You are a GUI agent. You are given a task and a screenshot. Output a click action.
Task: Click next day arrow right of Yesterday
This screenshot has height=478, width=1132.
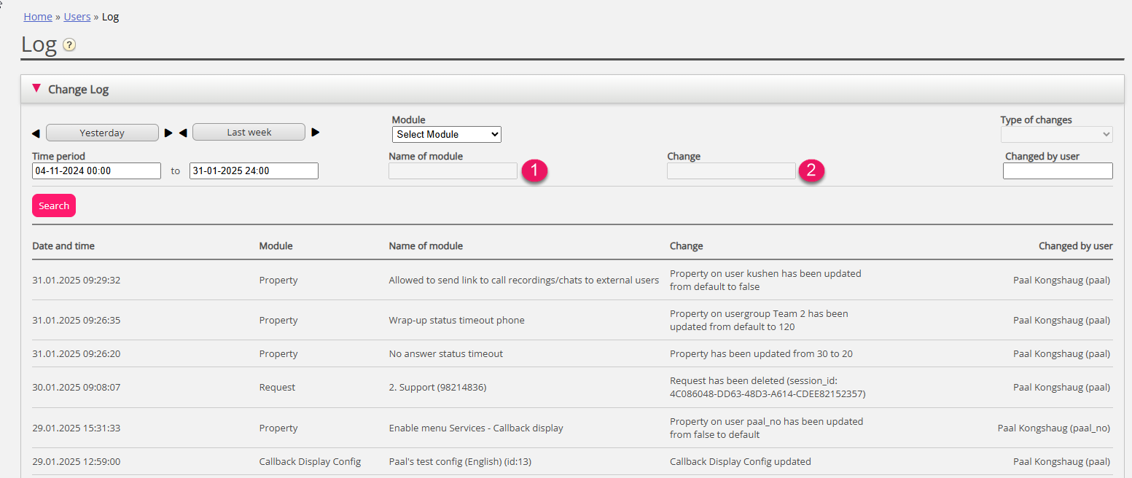click(168, 133)
